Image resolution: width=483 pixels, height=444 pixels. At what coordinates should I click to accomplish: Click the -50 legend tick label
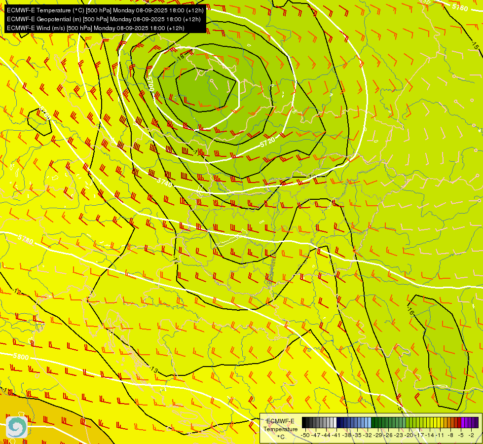pyautogui.click(x=305, y=435)
